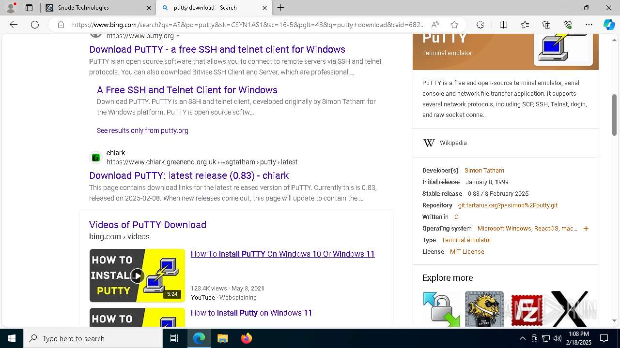Click the chiark site favicon

point(96,158)
